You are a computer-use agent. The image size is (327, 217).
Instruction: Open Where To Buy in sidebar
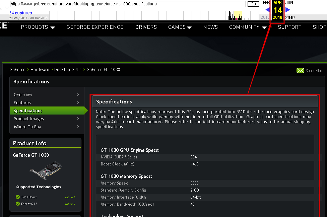27,127
